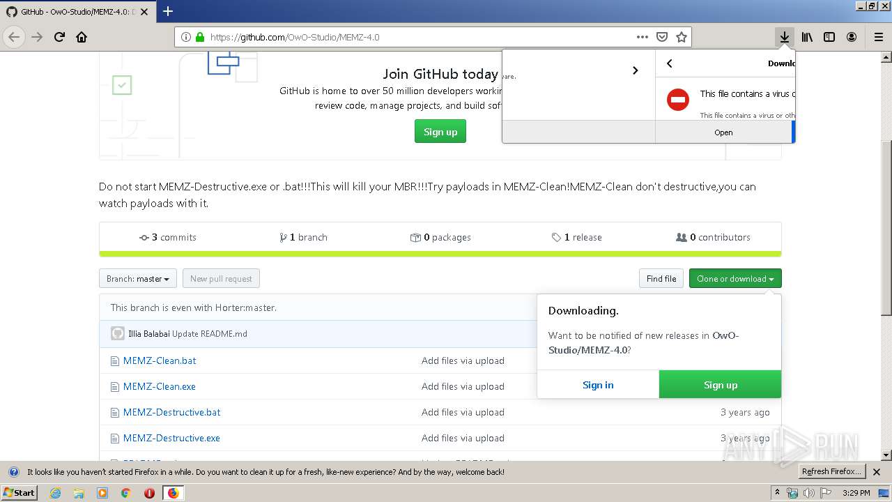
Task: View 1 branch
Action: tap(303, 237)
